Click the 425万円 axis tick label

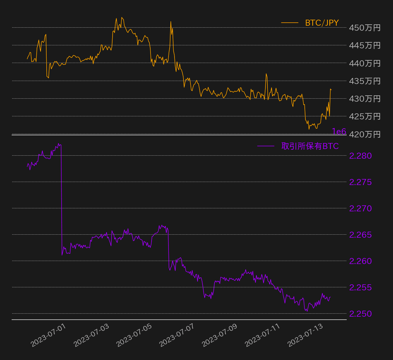[x=365, y=116]
